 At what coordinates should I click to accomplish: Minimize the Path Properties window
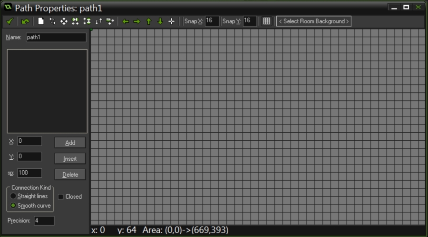click(394, 7)
